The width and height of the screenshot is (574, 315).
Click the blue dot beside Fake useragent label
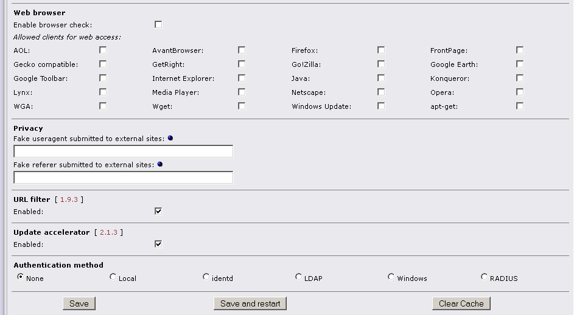coord(170,138)
